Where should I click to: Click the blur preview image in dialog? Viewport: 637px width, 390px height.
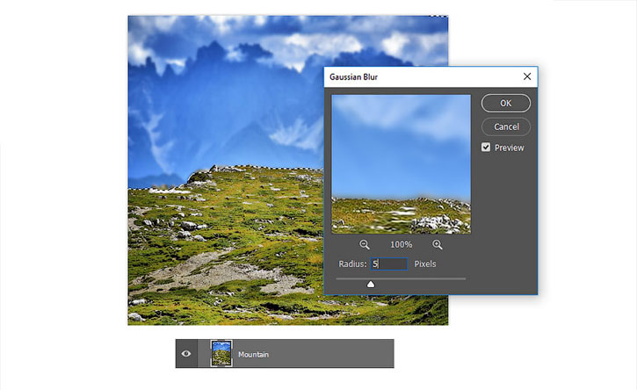[x=401, y=164]
